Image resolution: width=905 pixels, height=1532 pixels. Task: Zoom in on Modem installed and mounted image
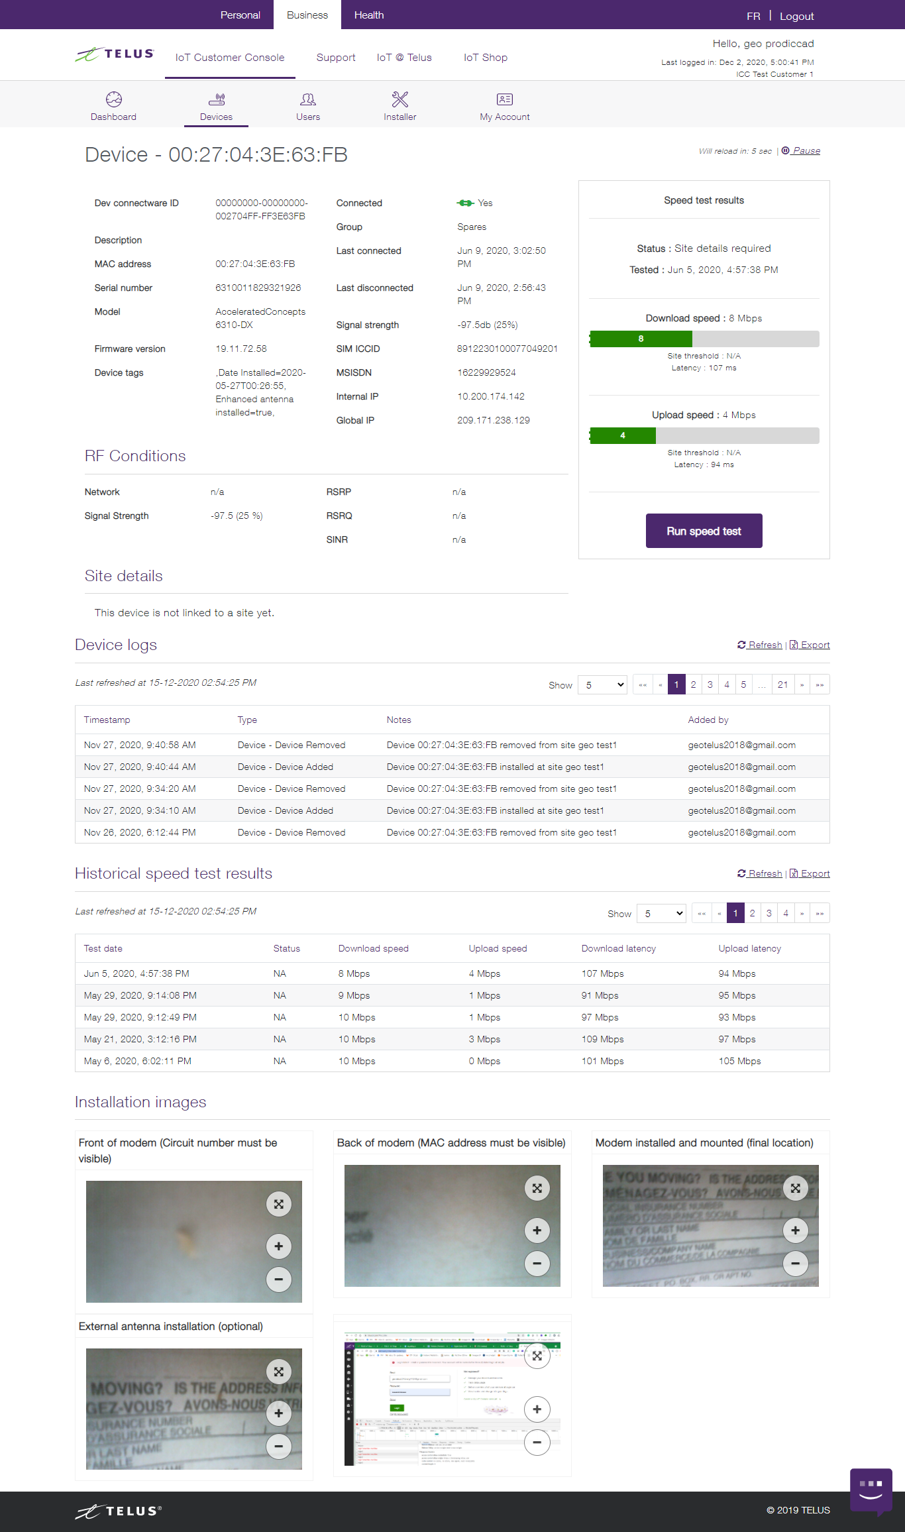[x=796, y=1231]
